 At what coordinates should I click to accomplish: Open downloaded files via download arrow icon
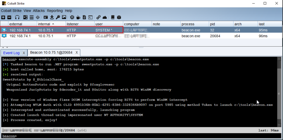pyautogui.click(x=52, y=17)
